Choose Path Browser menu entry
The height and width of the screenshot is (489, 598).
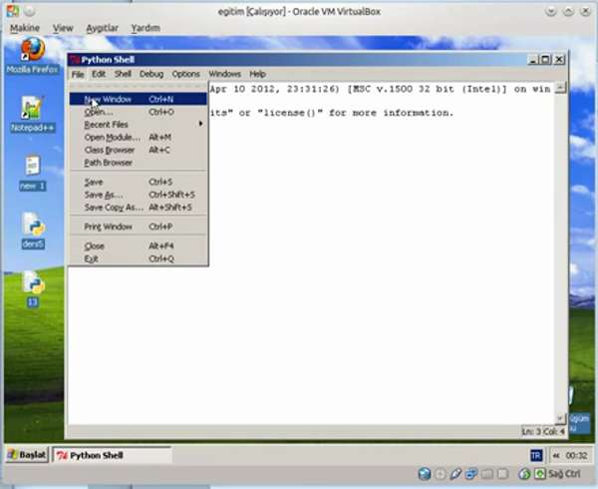coord(139,163)
